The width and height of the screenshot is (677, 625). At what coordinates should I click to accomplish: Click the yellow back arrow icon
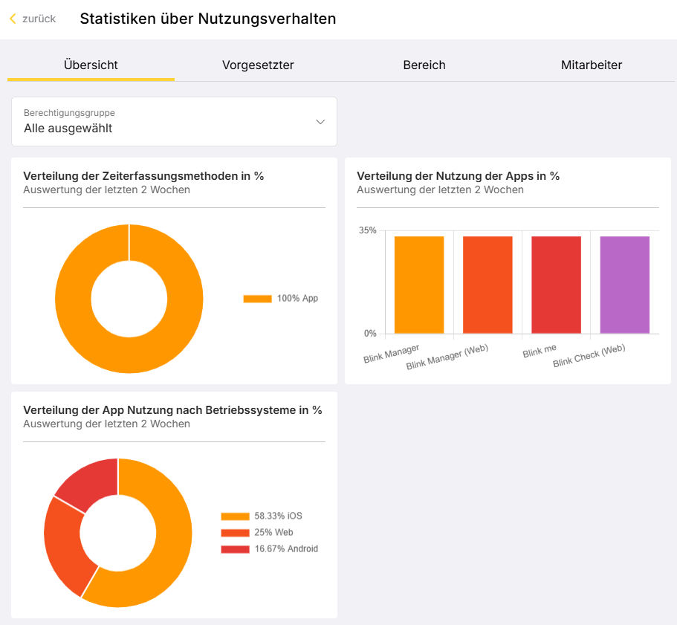tap(13, 19)
